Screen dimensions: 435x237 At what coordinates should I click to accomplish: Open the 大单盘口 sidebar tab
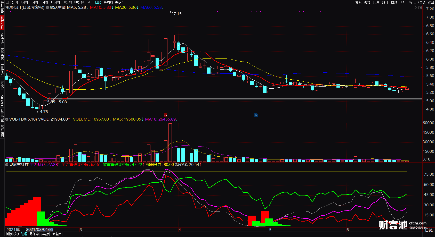click(x=2, y=100)
